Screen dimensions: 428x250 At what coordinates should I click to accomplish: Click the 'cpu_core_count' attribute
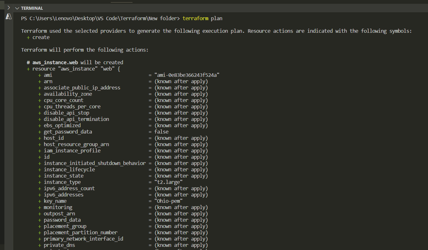pyautogui.click(x=64, y=100)
